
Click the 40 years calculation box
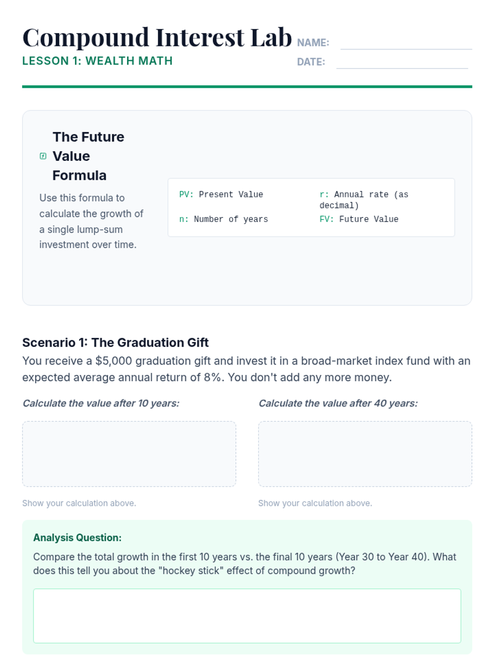point(365,453)
